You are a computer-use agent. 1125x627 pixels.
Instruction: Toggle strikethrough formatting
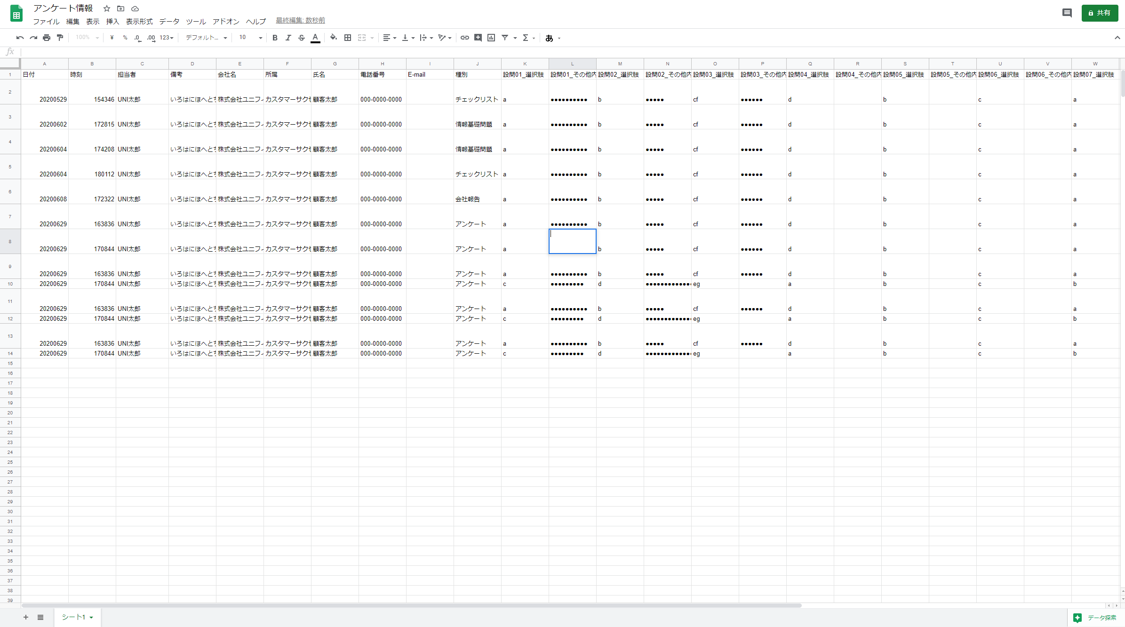click(x=302, y=38)
